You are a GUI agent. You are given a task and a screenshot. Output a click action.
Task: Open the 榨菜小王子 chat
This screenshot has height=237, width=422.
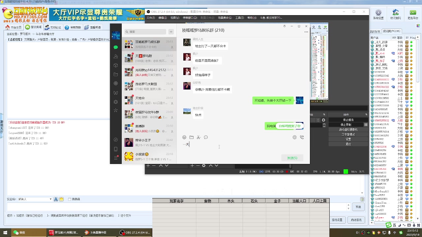149,143
